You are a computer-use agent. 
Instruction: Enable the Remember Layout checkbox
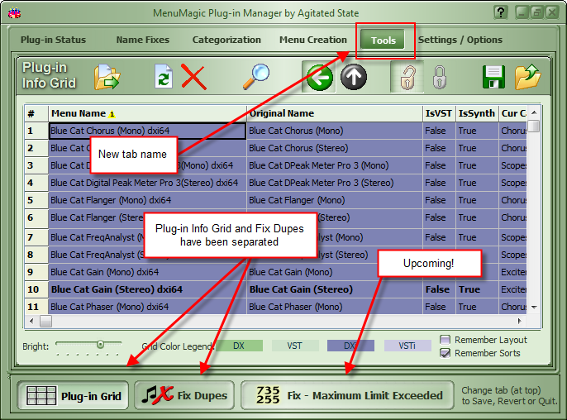click(445, 340)
